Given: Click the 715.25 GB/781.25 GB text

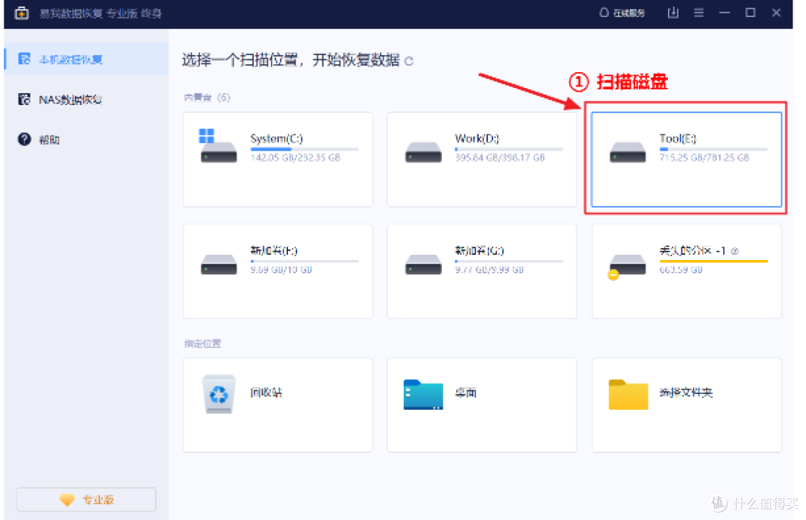Looking at the screenshot, I should tap(705, 158).
